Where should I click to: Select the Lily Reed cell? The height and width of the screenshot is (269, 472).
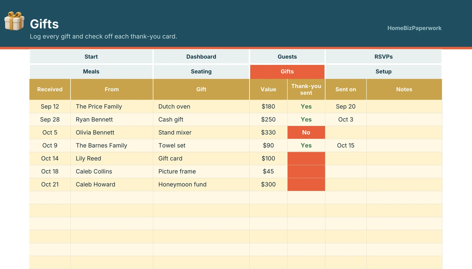(x=112, y=159)
